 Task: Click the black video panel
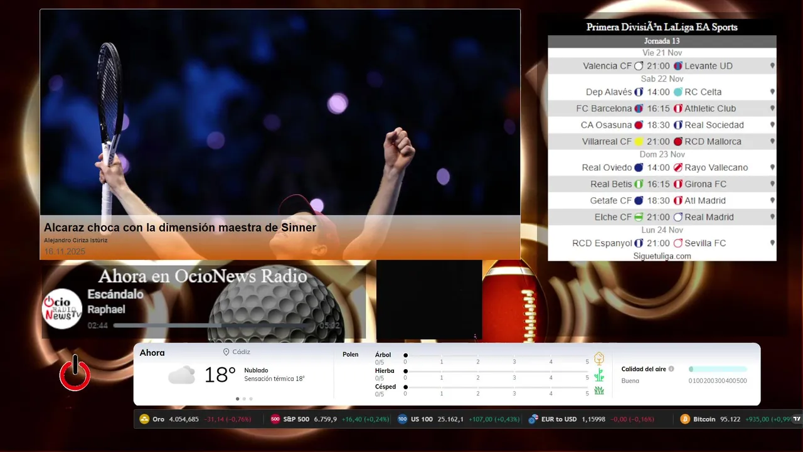pyautogui.click(x=429, y=300)
